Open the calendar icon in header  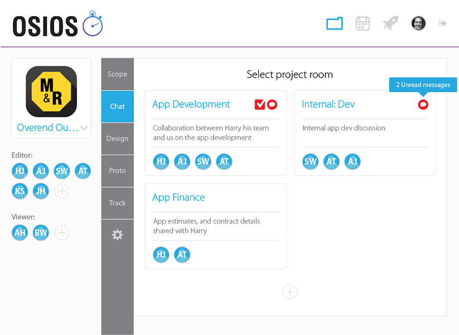pos(363,23)
